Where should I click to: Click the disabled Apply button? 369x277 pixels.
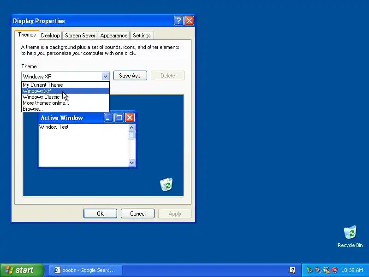pyautogui.click(x=175, y=214)
